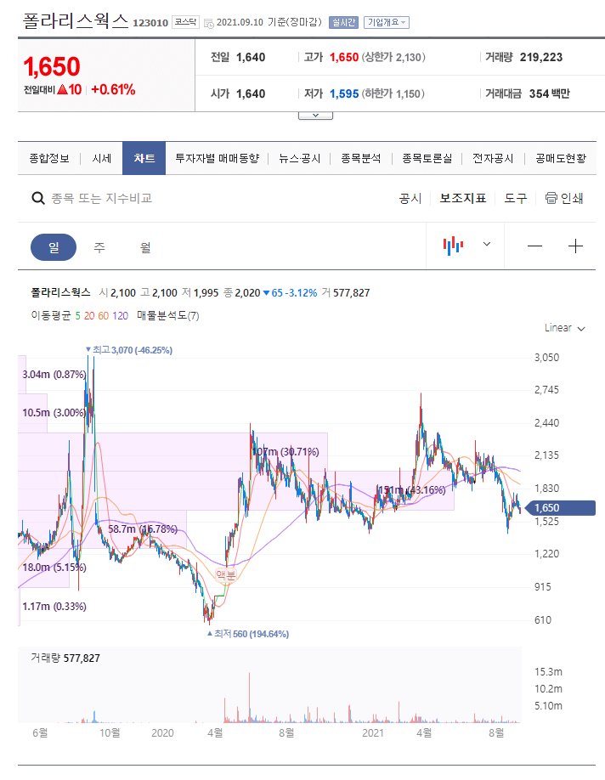Click 최고 3,070 high marker
Viewport: 605px width, 780px height.
click(x=129, y=350)
